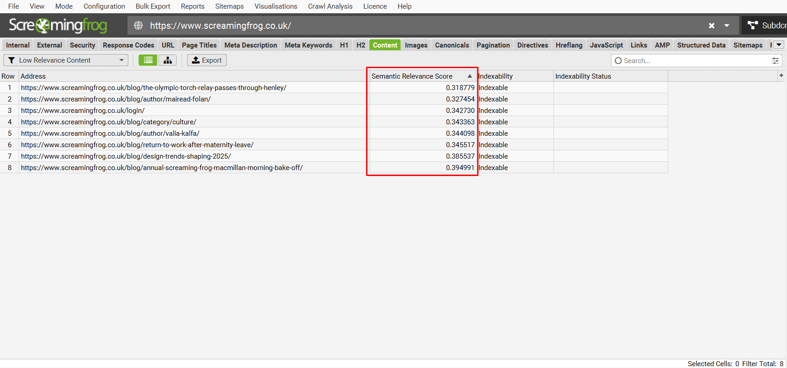The image size is (787, 368).
Task: Open the File menu
Action: click(x=14, y=6)
